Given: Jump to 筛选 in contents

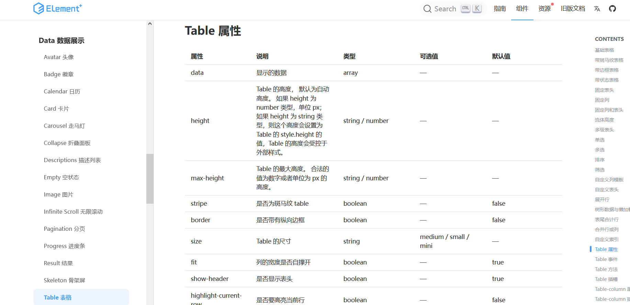Looking at the screenshot, I should pyautogui.click(x=600, y=170).
